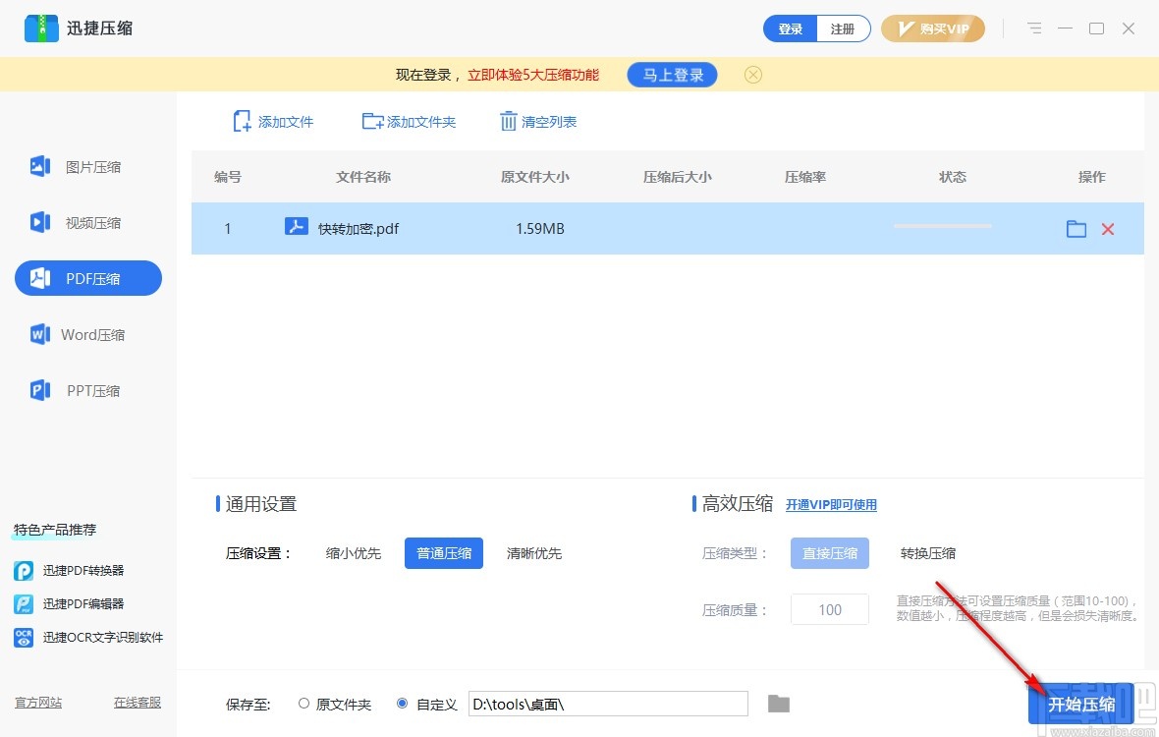
Task: Click the 官方网站 link
Action: 38,703
